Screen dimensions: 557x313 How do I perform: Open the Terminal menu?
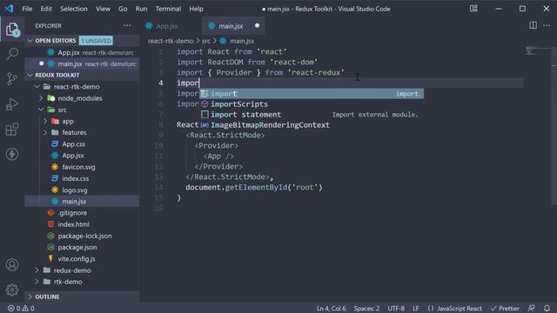pyautogui.click(x=168, y=9)
